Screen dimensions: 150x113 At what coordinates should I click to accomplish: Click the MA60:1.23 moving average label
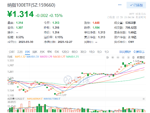click(73, 57)
